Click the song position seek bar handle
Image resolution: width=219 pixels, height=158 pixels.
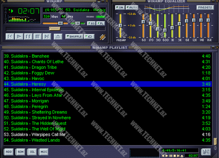(55, 29)
